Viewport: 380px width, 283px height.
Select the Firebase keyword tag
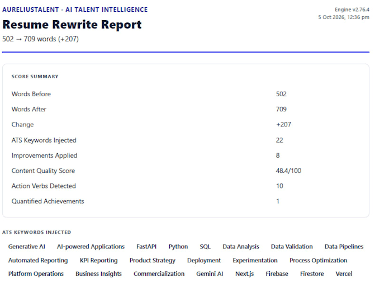tap(277, 274)
